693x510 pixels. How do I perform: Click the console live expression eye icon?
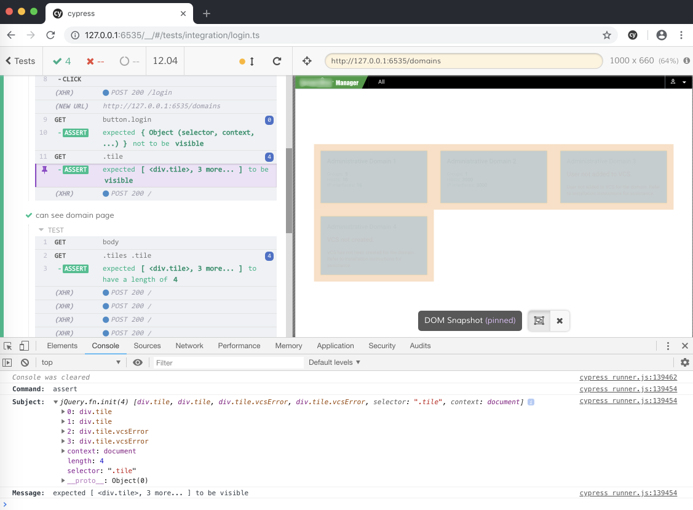pyautogui.click(x=138, y=363)
